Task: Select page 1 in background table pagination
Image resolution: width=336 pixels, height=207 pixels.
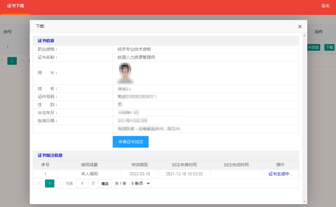Action: 12,61
